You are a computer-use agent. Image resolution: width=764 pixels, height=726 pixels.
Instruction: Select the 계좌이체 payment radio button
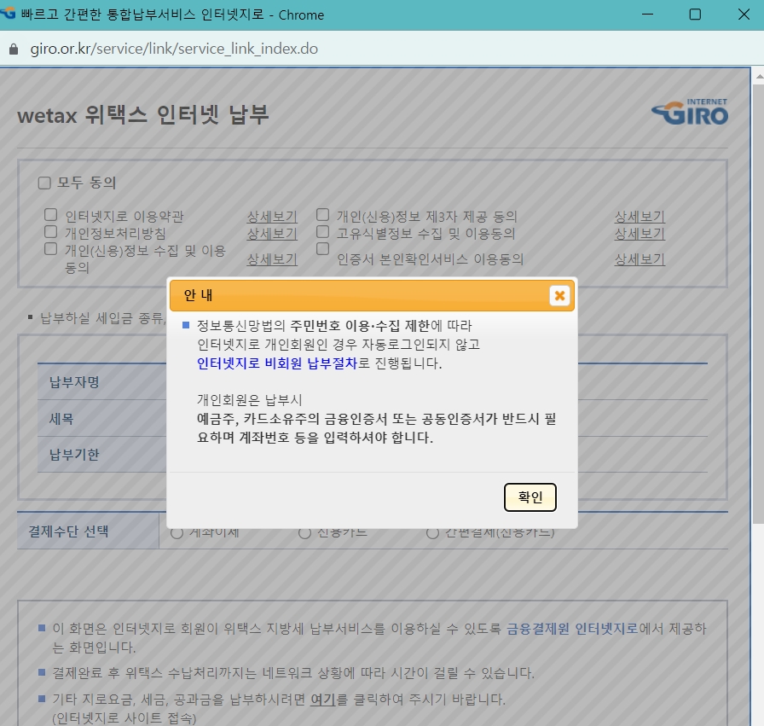pyautogui.click(x=177, y=533)
